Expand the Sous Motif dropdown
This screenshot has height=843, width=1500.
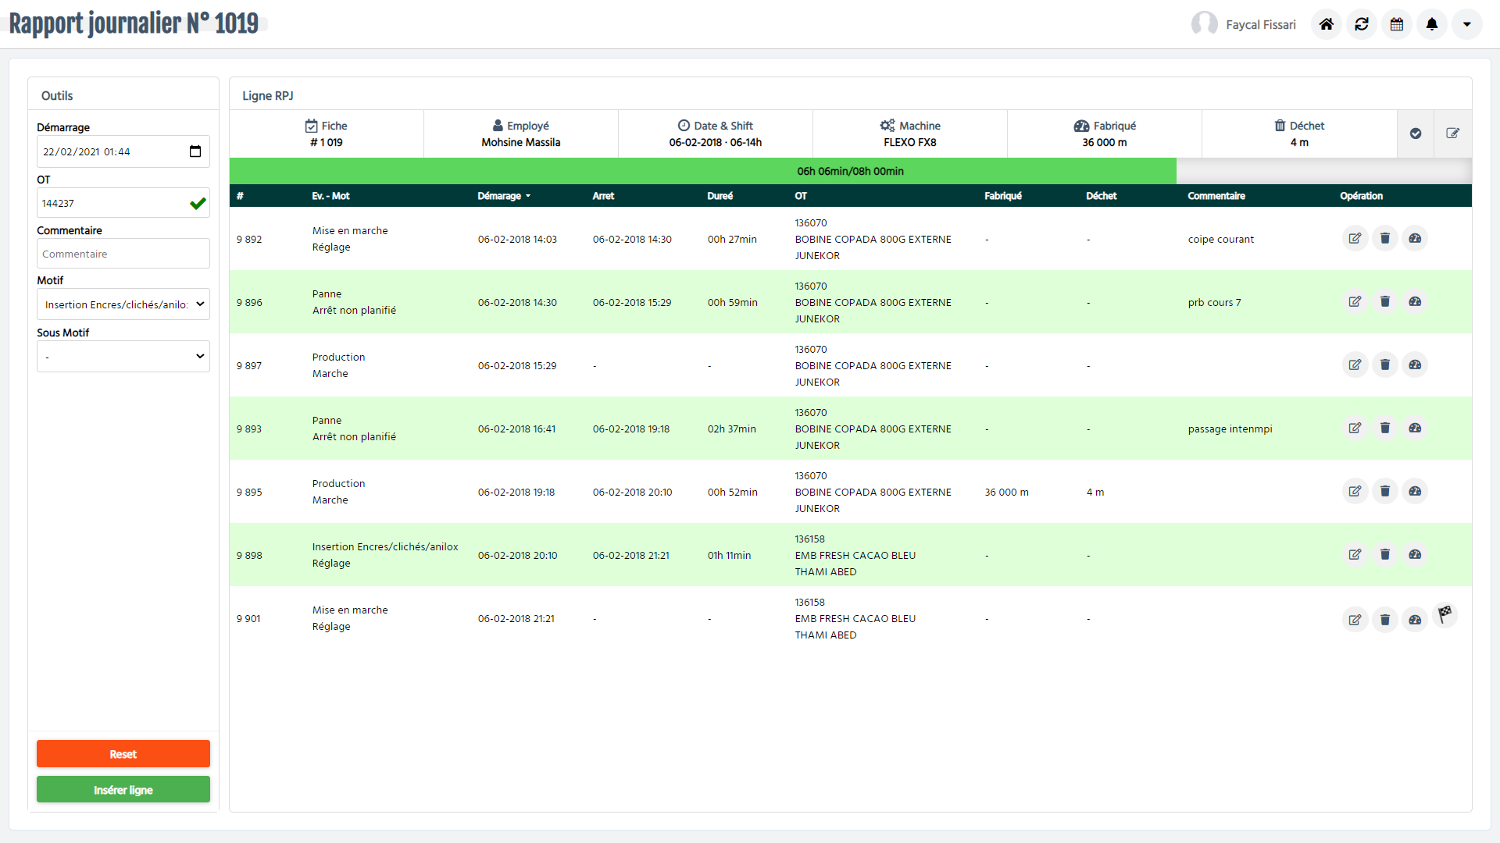pos(123,357)
